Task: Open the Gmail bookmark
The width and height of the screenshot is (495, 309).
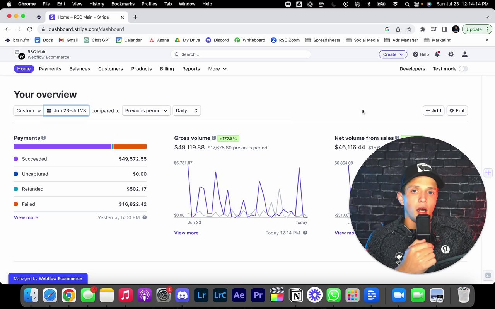Action: [68, 40]
